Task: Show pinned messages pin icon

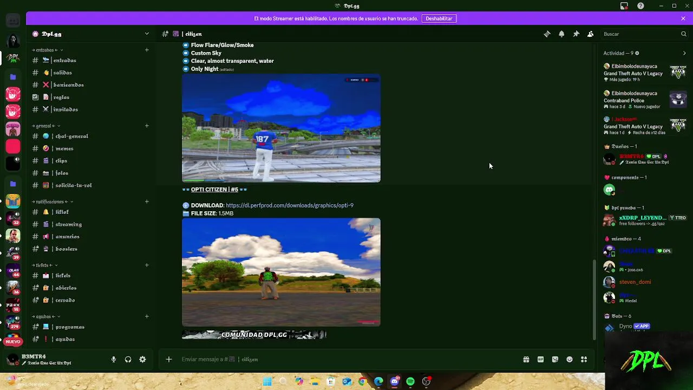Action: (x=576, y=34)
